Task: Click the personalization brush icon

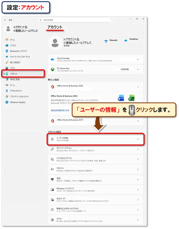Action: (x=7, y=62)
